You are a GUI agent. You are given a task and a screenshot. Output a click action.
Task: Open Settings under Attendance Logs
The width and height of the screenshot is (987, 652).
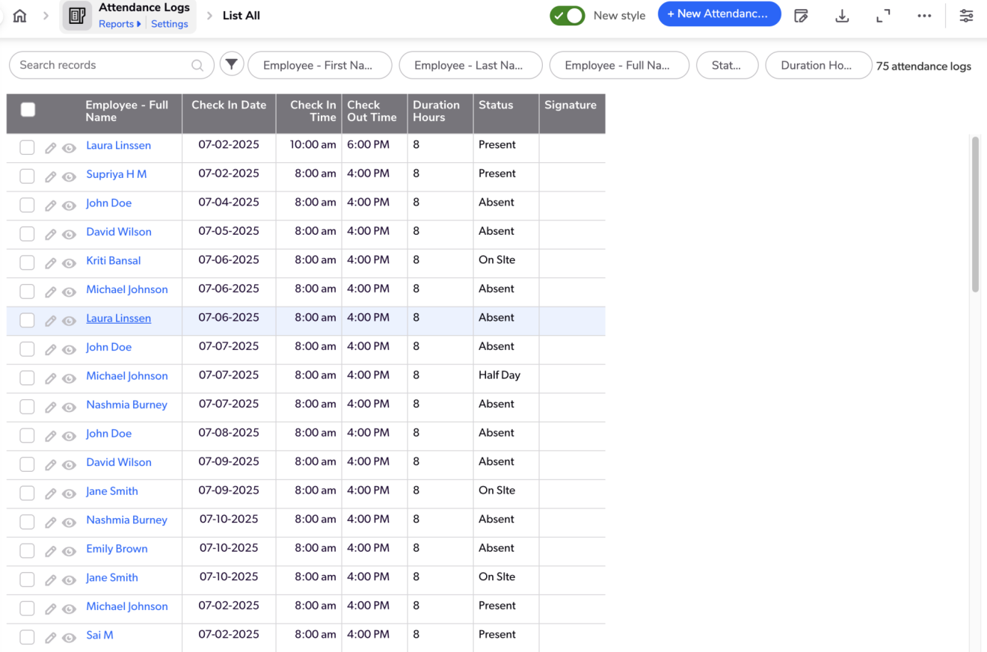click(x=170, y=24)
